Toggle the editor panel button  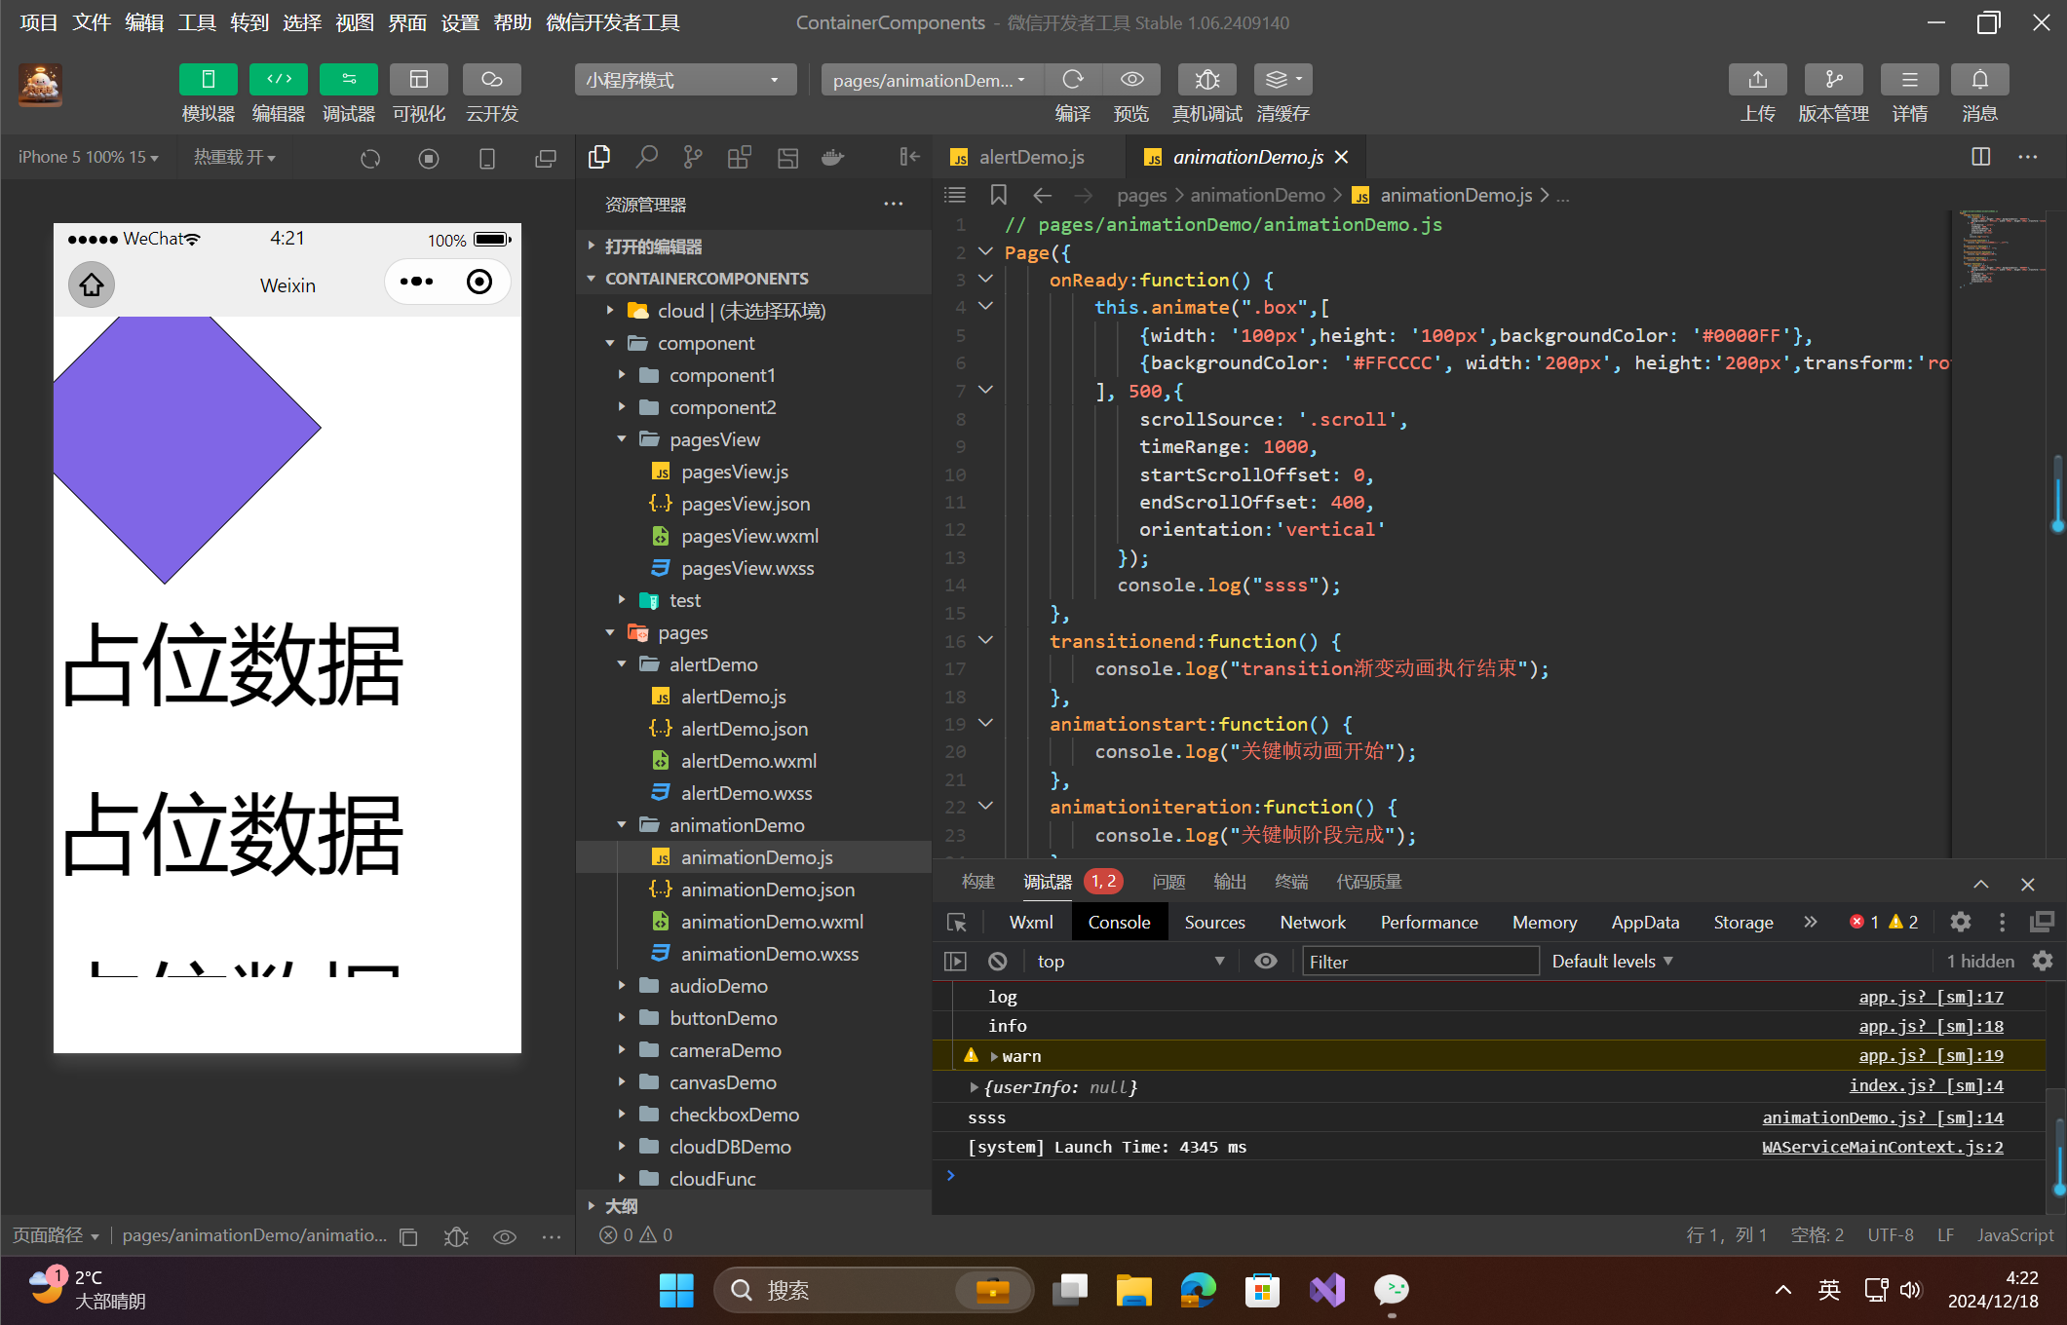[278, 80]
